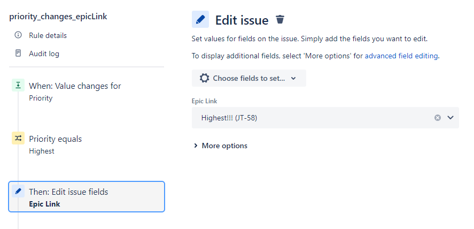Follow the advanced field editing link
474x229 pixels.
(x=401, y=56)
